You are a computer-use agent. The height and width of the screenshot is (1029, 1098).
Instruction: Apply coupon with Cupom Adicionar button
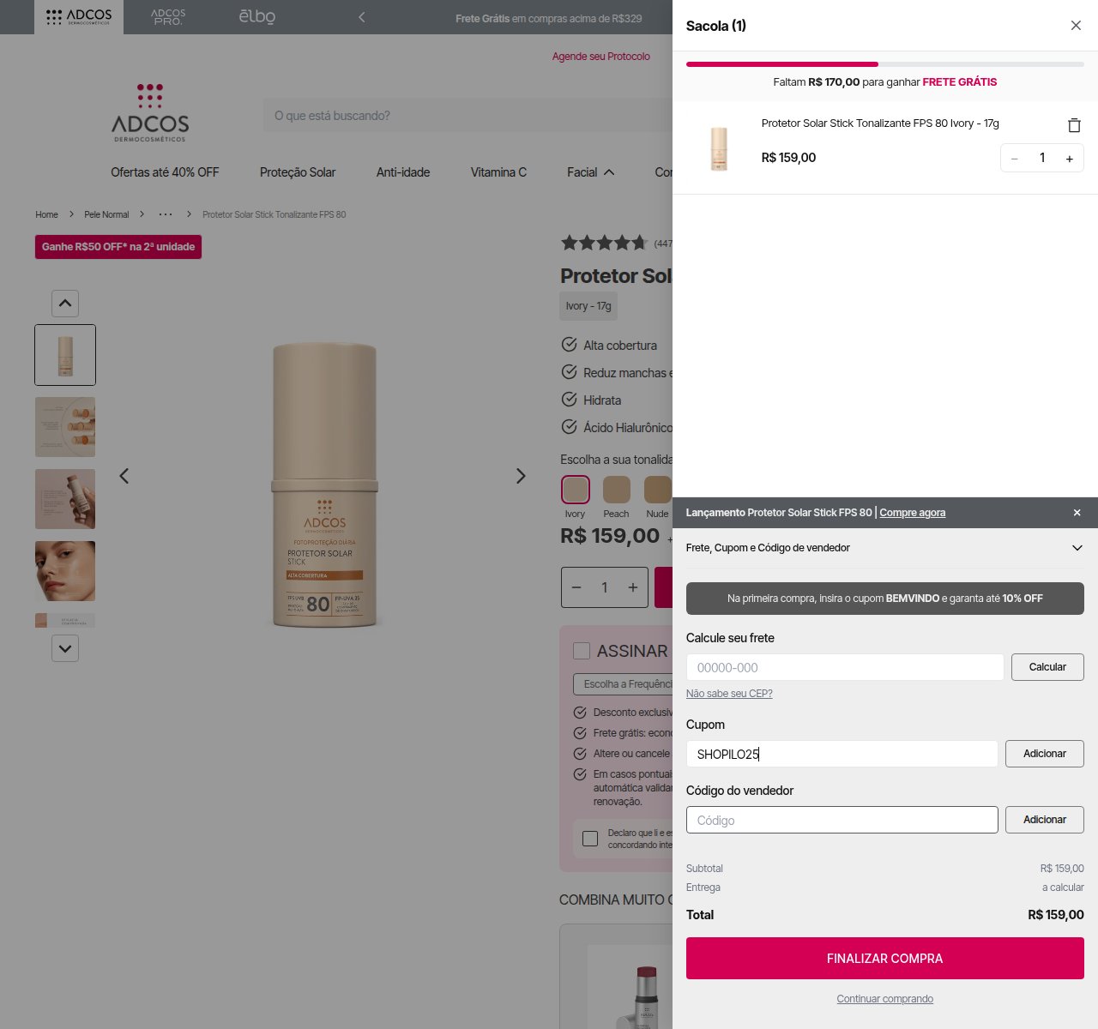[x=1045, y=754]
